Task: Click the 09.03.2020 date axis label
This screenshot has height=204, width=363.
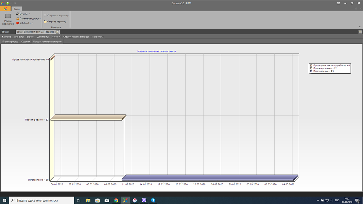Action: tap(288, 184)
